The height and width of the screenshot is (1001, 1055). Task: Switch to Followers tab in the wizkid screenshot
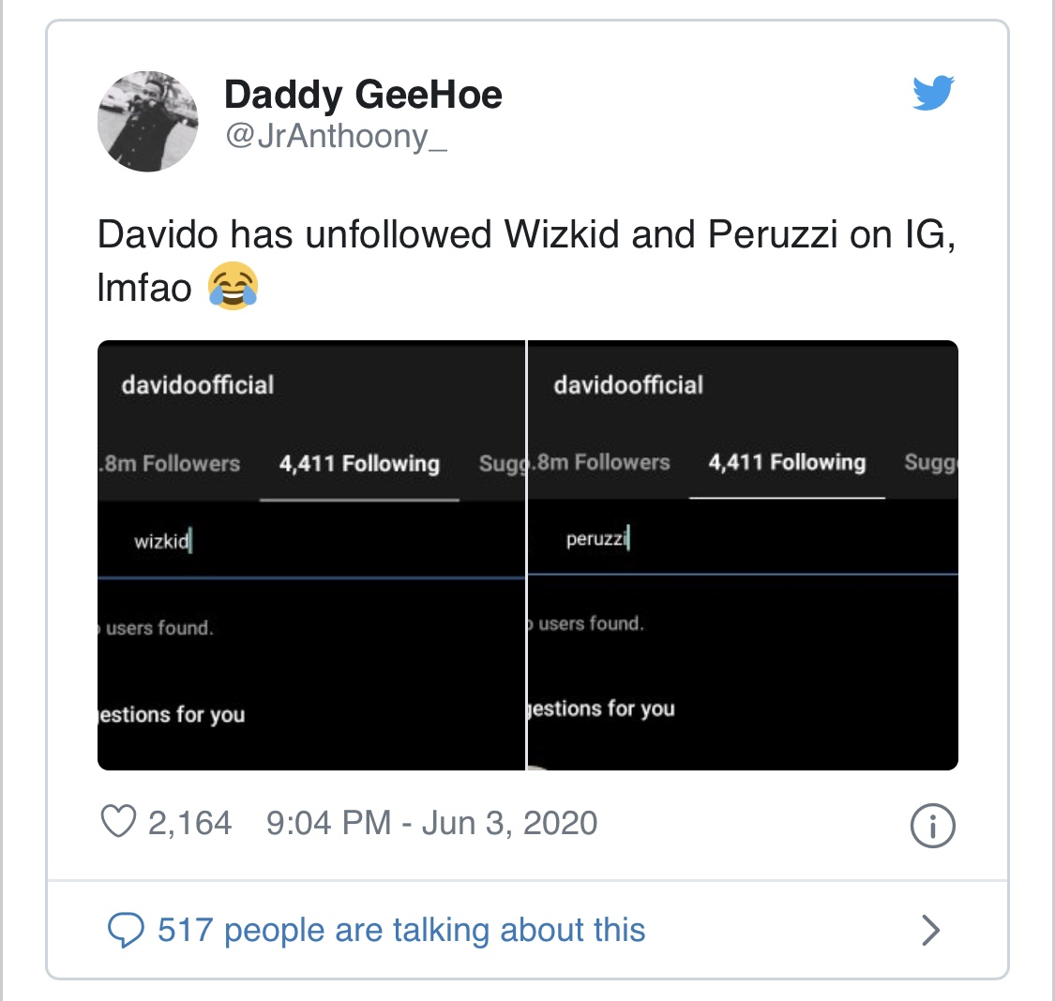[x=170, y=464]
